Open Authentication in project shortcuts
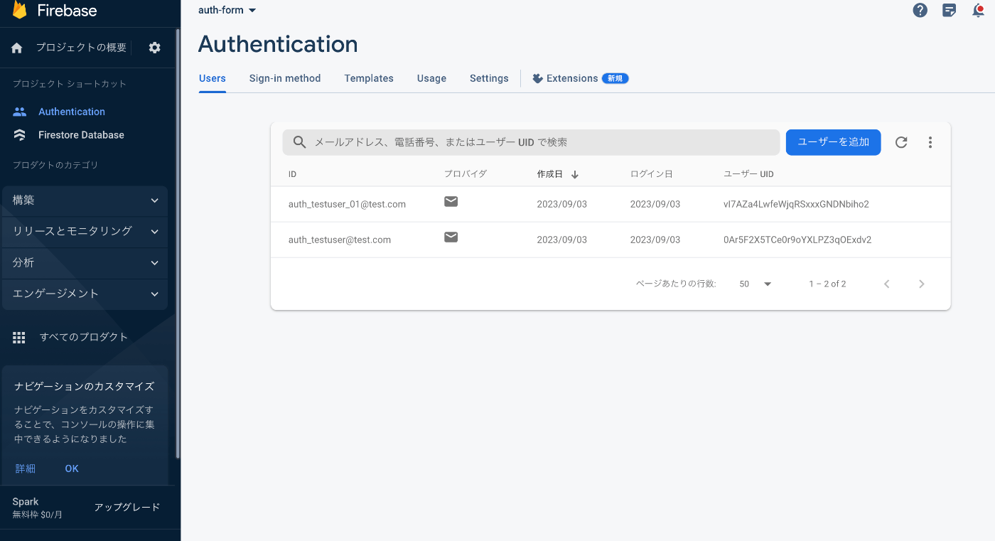Image resolution: width=995 pixels, height=541 pixels. pyautogui.click(x=72, y=112)
